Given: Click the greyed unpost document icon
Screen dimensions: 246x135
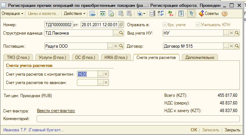Looking at the screenshot, I should (x=129, y=13).
